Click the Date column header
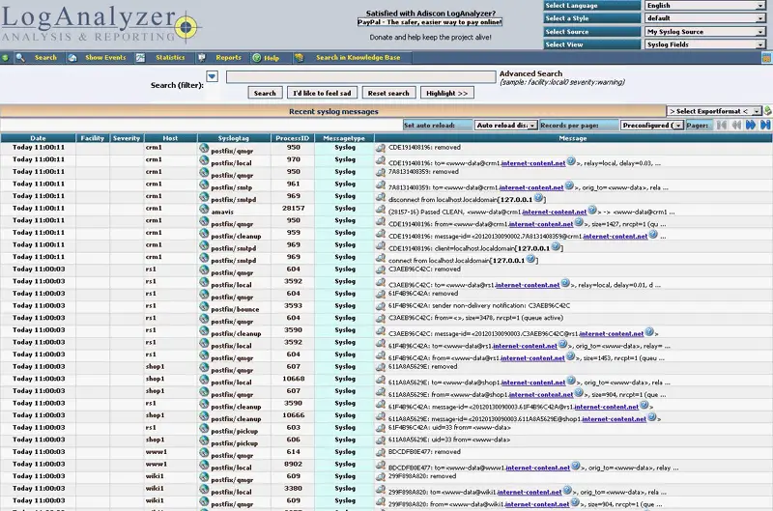This screenshot has width=773, height=511. (x=38, y=138)
